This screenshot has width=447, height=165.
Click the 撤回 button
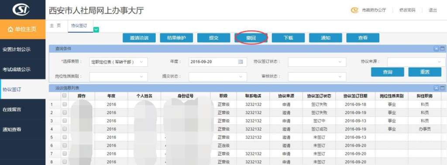point(251,38)
